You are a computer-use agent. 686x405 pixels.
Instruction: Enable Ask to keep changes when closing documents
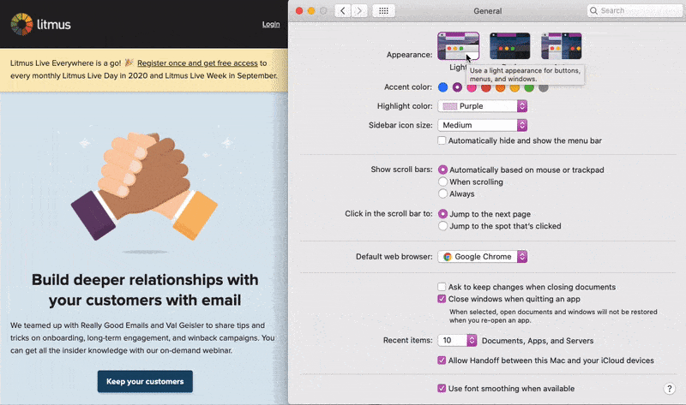(442, 287)
